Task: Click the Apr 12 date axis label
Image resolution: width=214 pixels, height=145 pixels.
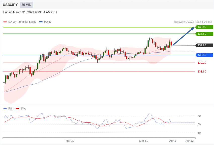Action: pyautogui.click(x=190, y=141)
